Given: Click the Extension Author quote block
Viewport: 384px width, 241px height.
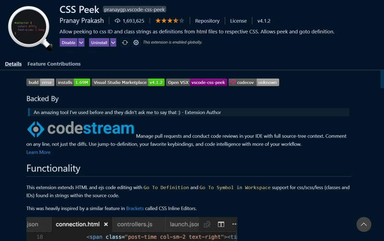Looking at the screenshot, I should coord(189,113).
